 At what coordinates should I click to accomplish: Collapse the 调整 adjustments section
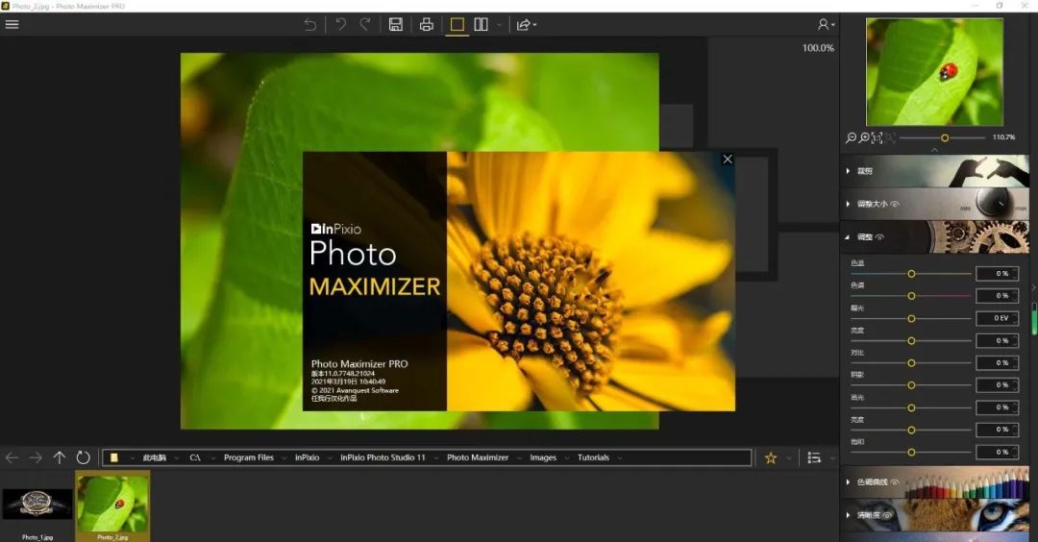click(x=848, y=237)
